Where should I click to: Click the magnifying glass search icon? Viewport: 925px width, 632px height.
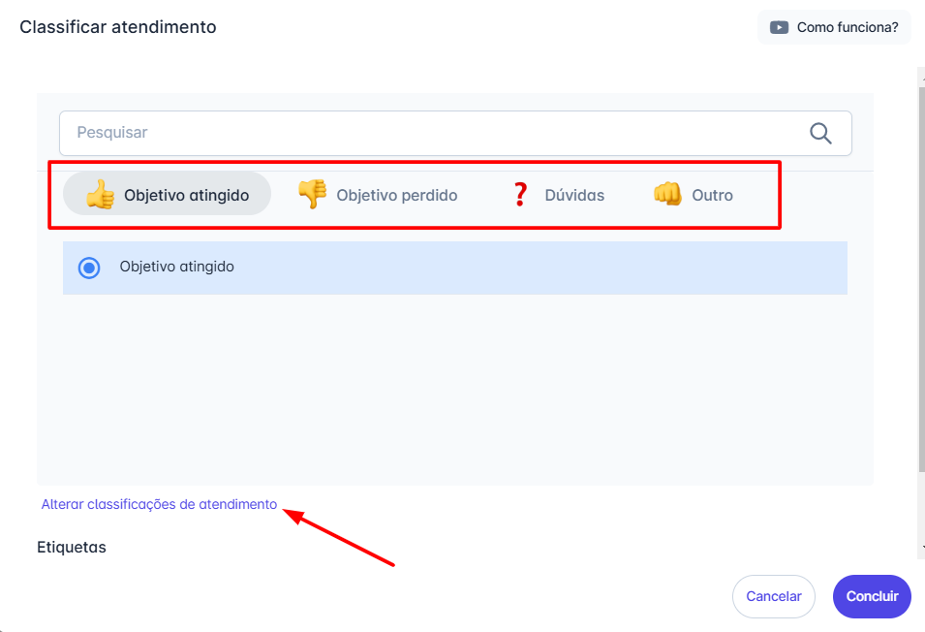(x=820, y=134)
